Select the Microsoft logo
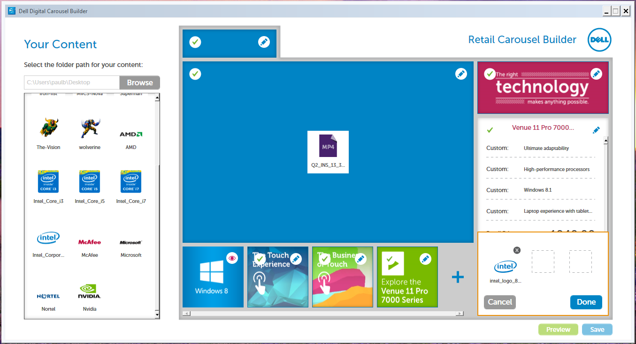Screen dimensions: 636x344 pyautogui.click(x=131, y=243)
